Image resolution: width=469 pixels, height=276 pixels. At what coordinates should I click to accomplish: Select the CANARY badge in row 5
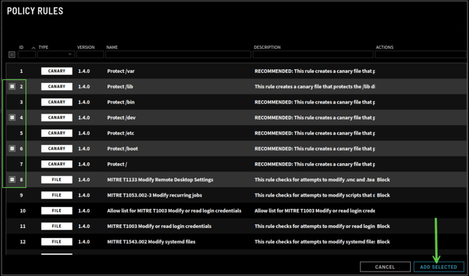pos(57,133)
